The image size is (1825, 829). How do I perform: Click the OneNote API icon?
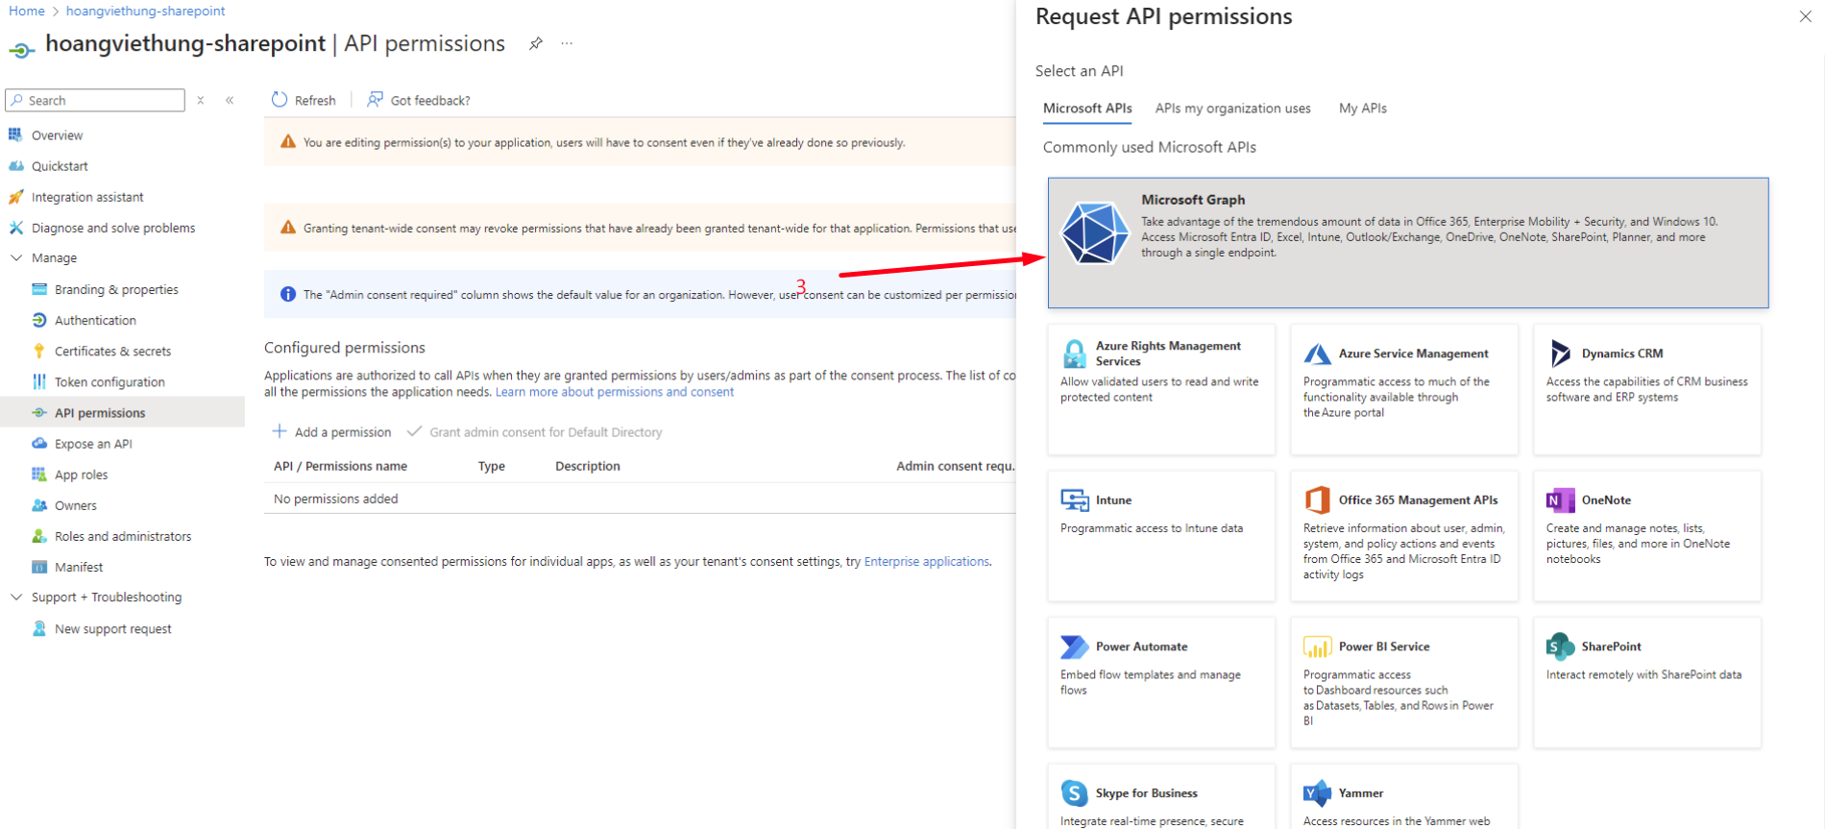click(1560, 500)
